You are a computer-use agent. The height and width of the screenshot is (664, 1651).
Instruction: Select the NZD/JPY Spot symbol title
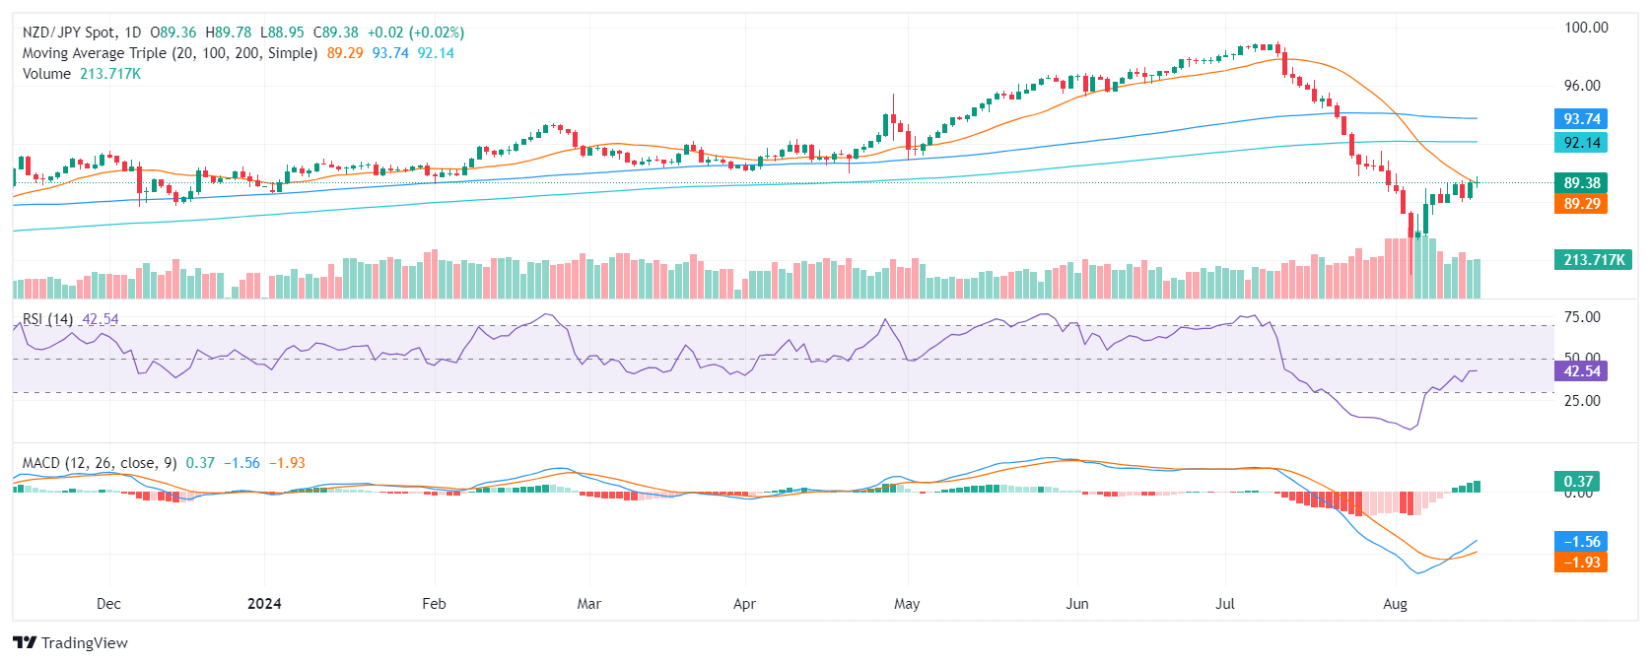(82, 33)
